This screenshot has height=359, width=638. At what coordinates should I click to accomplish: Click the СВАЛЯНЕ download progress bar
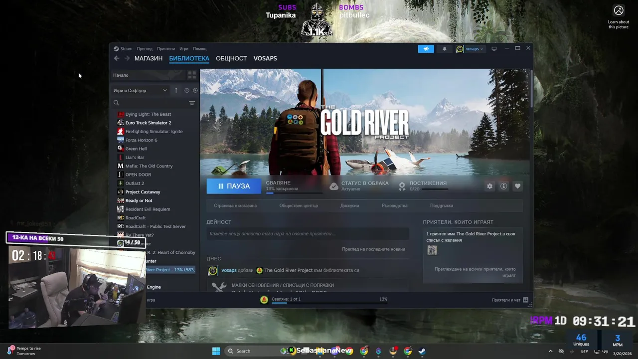[294, 193]
